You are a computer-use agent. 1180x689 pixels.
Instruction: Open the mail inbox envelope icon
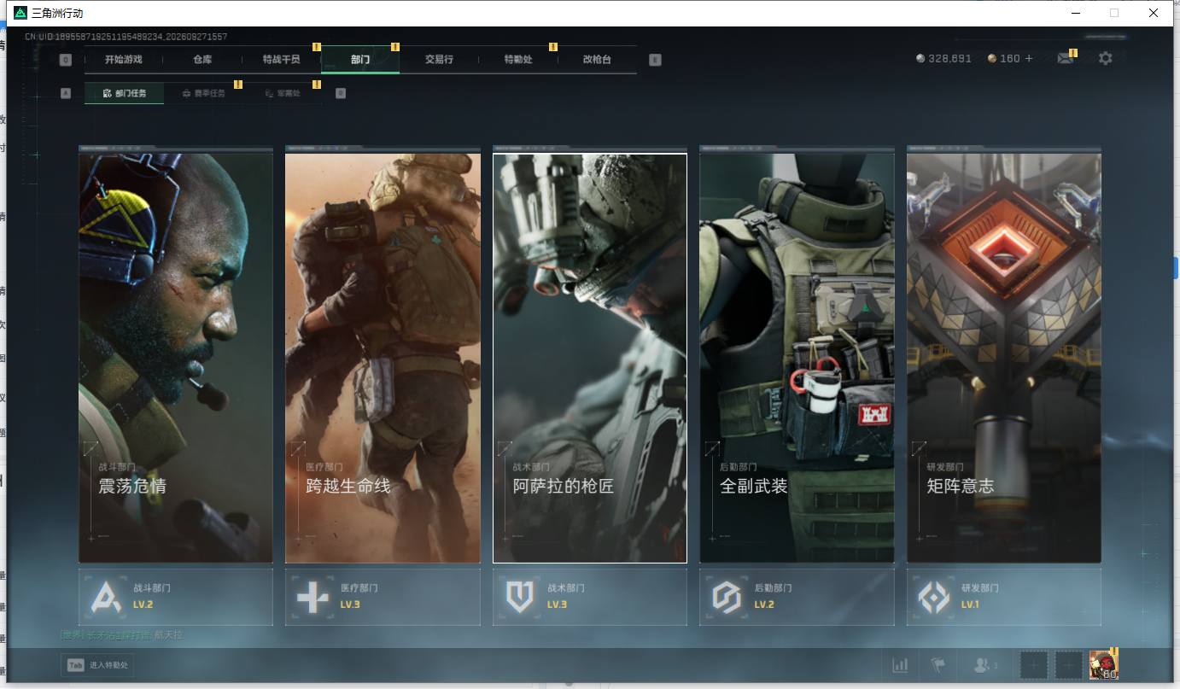[1065, 59]
